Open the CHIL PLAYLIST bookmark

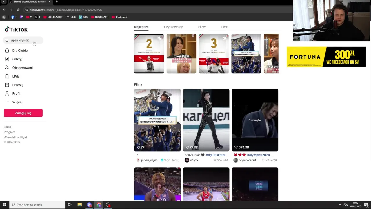[x=53, y=17]
